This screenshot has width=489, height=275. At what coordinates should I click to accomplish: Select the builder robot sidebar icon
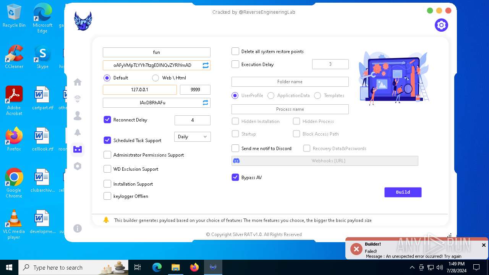click(x=78, y=149)
